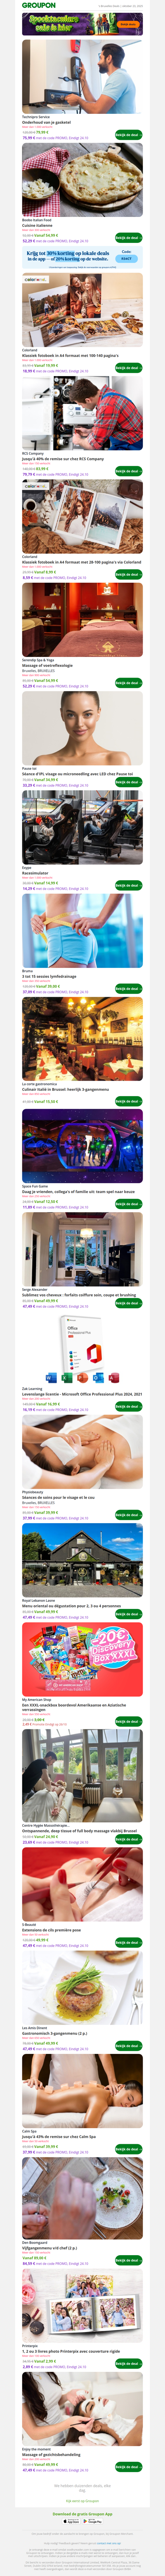Screen dimensions: 165x2576
Task: Click the lymfedrainage deal title
Action: coord(49,976)
